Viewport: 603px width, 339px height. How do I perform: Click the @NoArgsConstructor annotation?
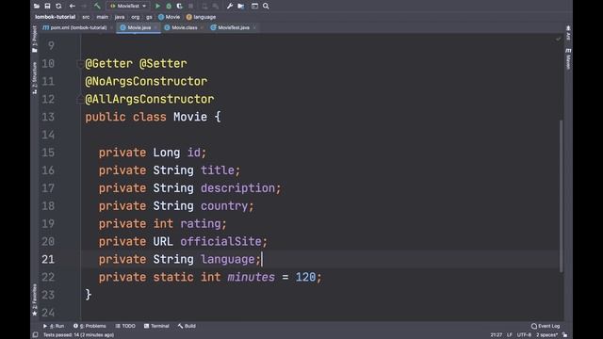146,82
